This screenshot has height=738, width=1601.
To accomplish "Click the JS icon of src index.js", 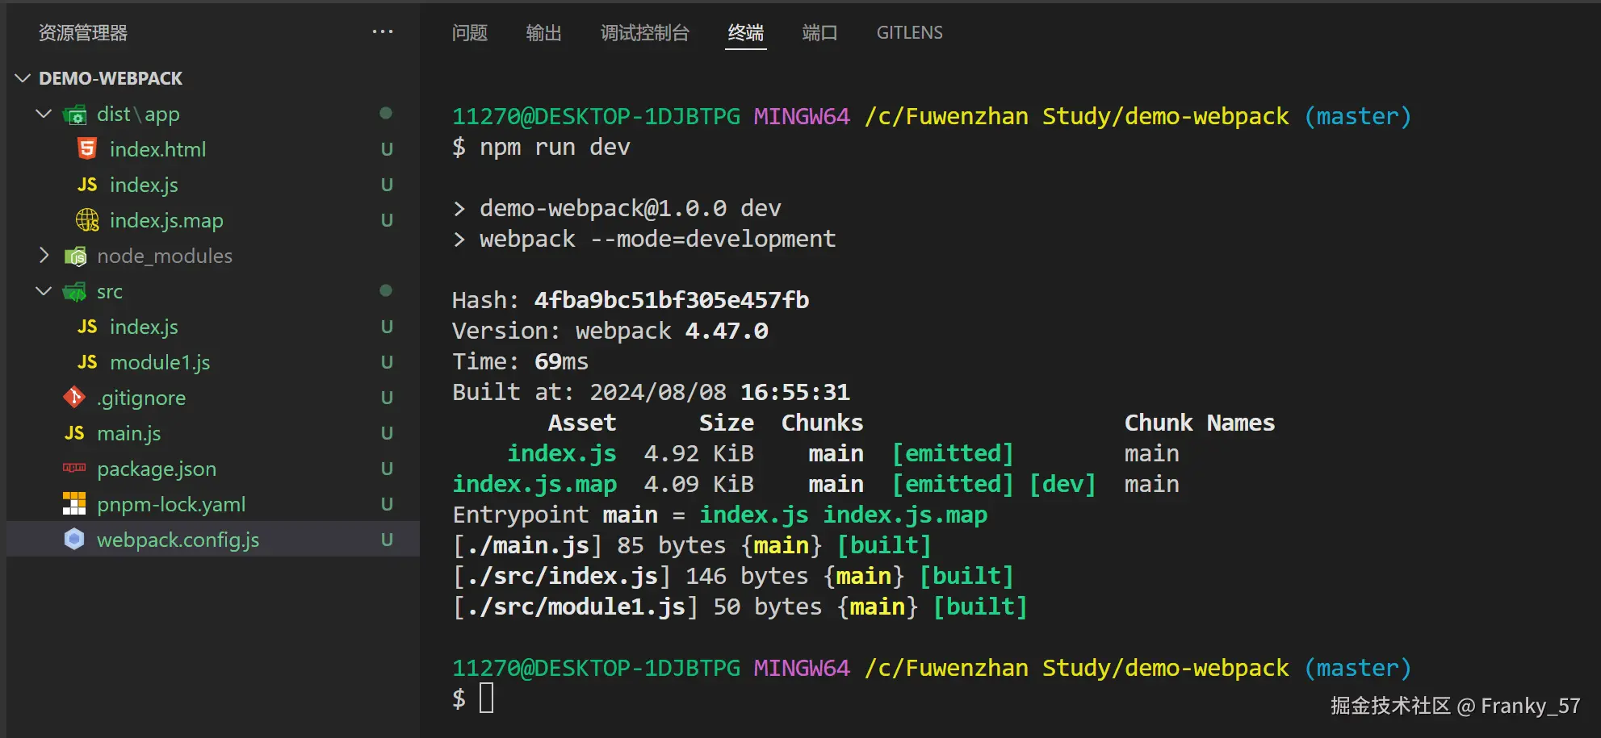I will point(87,327).
